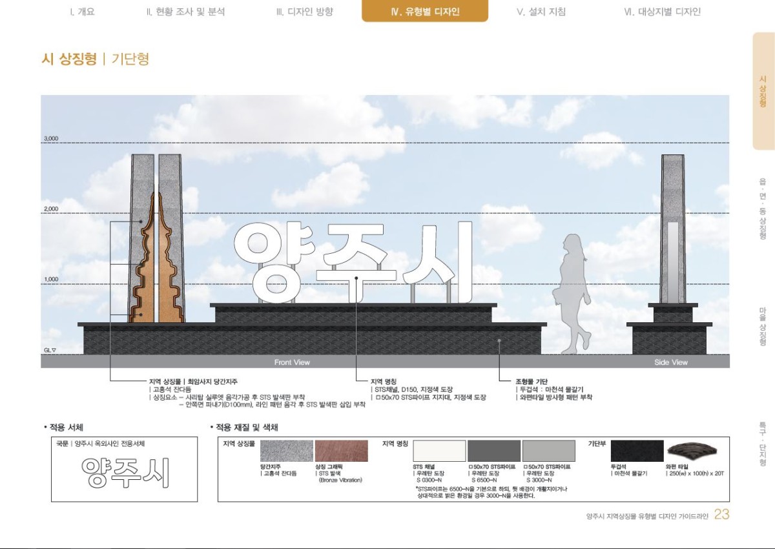The width and height of the screenshot is (775, 549).
Task: Jump to Ⅵ. 대상지별 디자인 tab
Action: click(x=662, y=12)
